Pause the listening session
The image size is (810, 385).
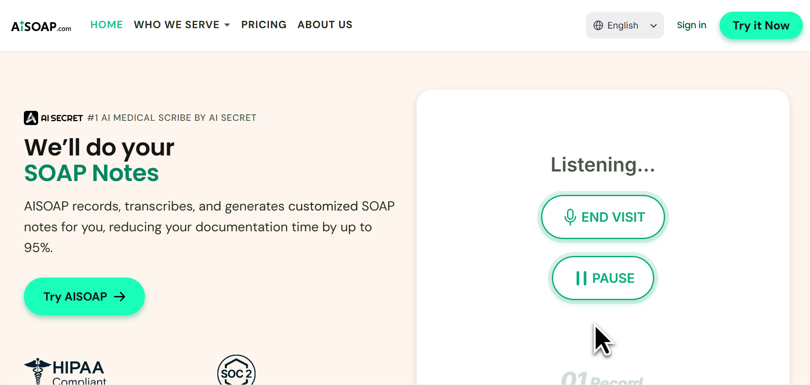pyautogui.click(x=603, y=278)
